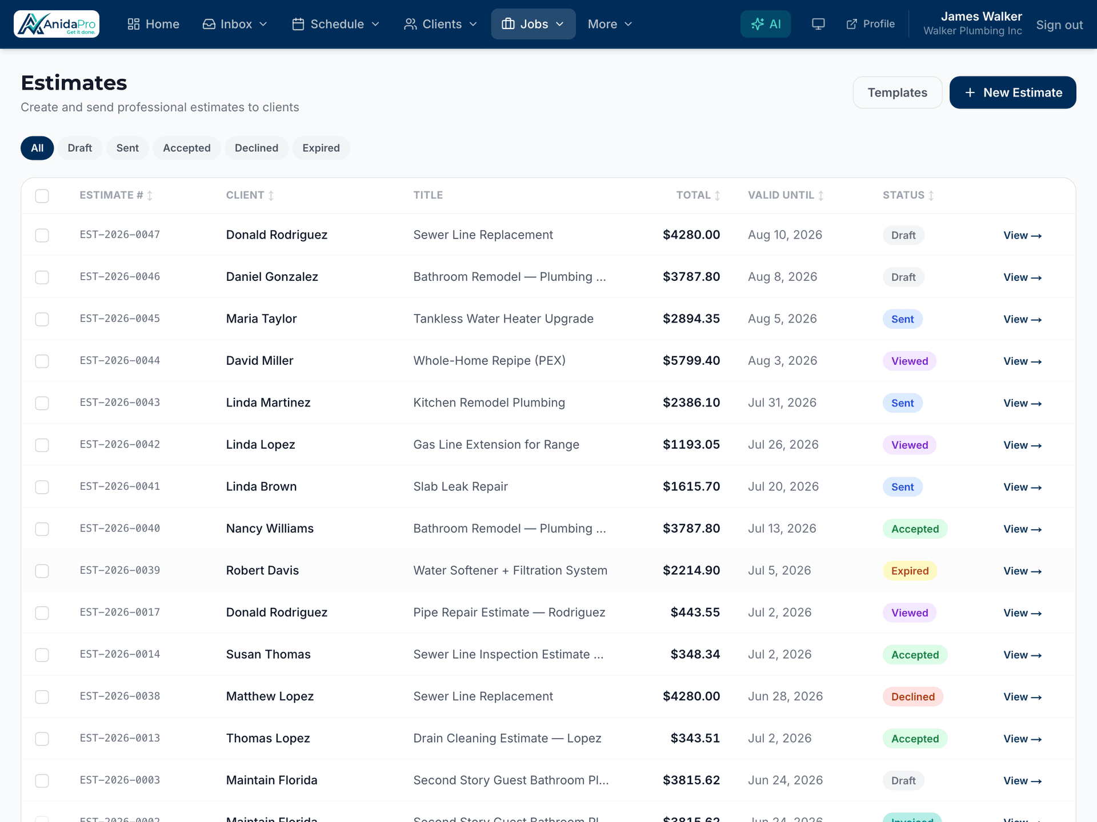This screenshot has height=822, width=1097.
Task: Toggle the select-all header checkbox
Action: point(42,196)
